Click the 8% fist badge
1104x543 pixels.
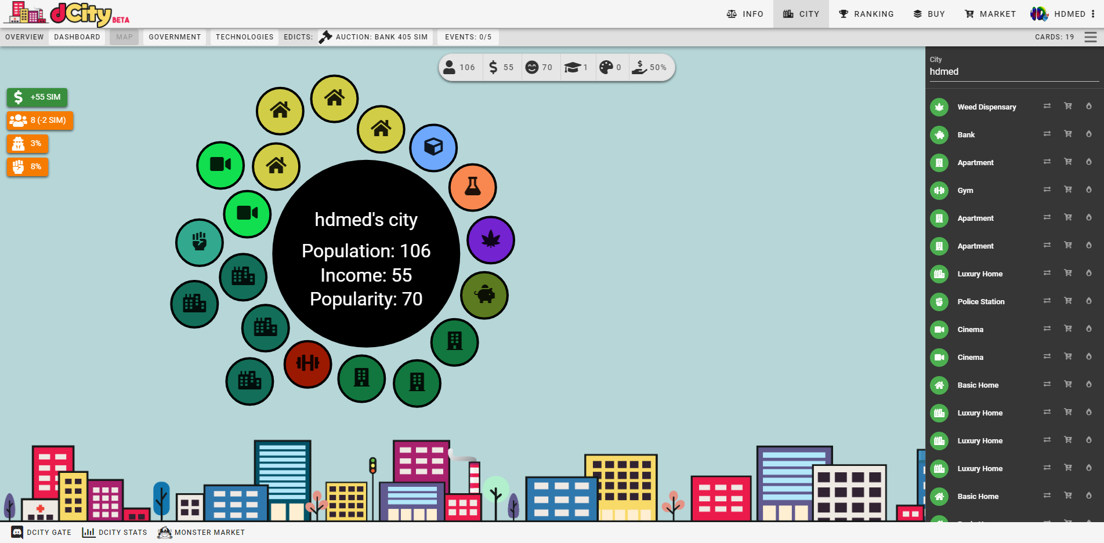pos(28,166)
